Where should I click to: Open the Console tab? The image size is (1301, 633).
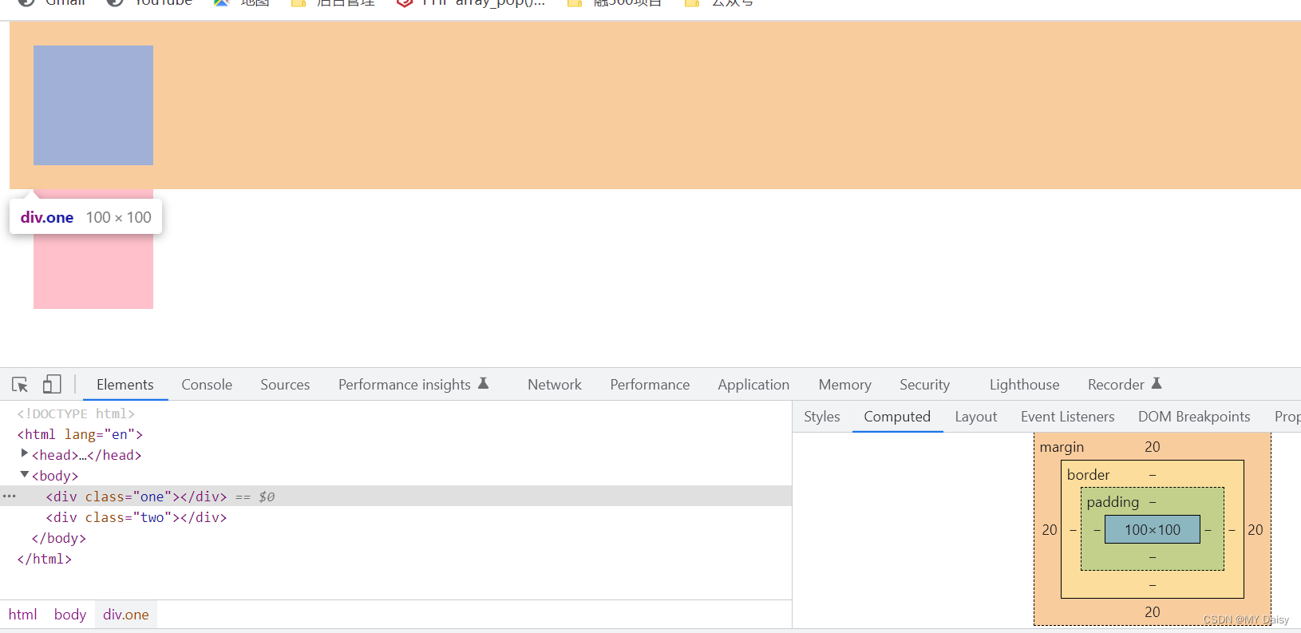(x=207, y=385)
